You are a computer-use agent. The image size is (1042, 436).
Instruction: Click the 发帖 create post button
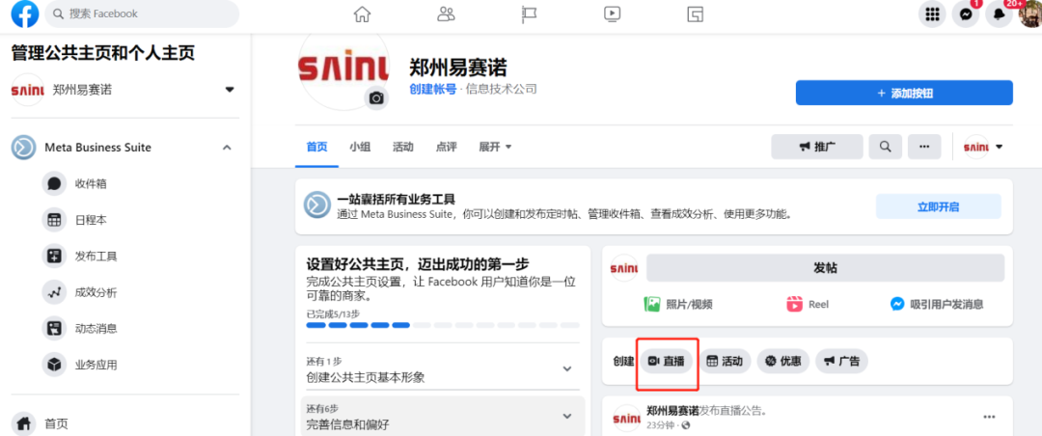(825, 268)
